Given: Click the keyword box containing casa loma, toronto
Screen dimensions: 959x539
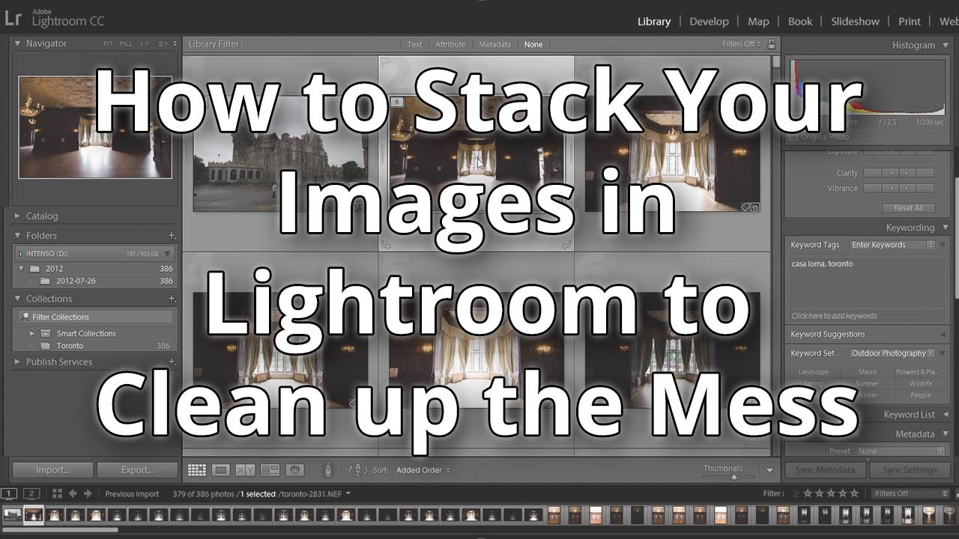Looking at the screenshot, I should coord(866,283).
